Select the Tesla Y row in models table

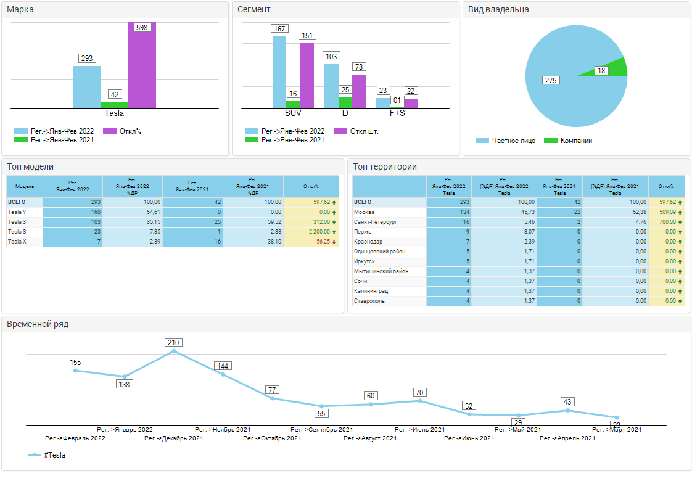click(17, 212)
